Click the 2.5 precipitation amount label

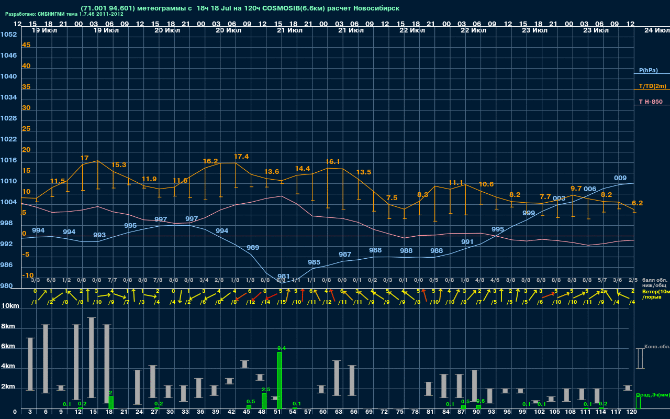(265, 390)
